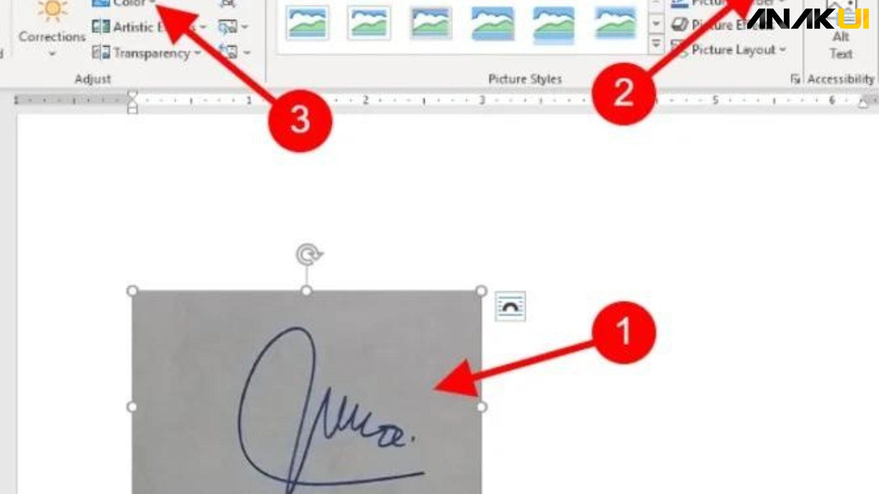Open the Color adjustment dropdown
879x494 pixels.
tap(126, 4)
